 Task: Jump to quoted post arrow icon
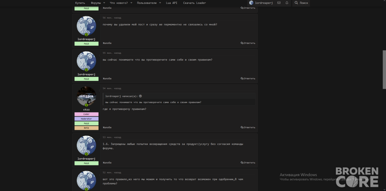coord(140,96)
